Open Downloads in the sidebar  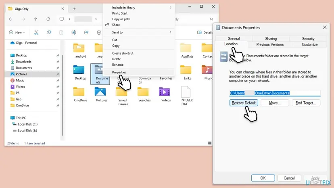[x=23, y=62]
